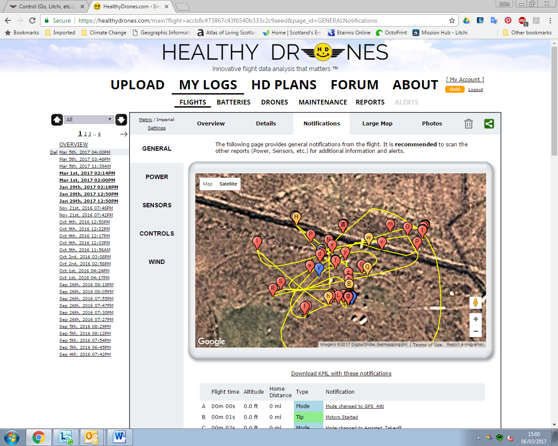The width and height of the screenshot is (558, 446).
Task: Open the Photos tab
Action: 432,124
